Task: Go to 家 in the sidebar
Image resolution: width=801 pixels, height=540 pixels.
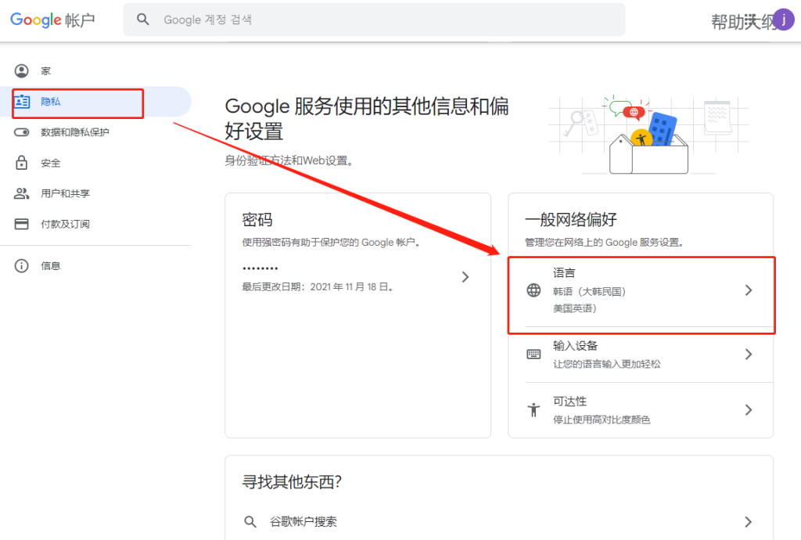Action: (x=95, y=71)
